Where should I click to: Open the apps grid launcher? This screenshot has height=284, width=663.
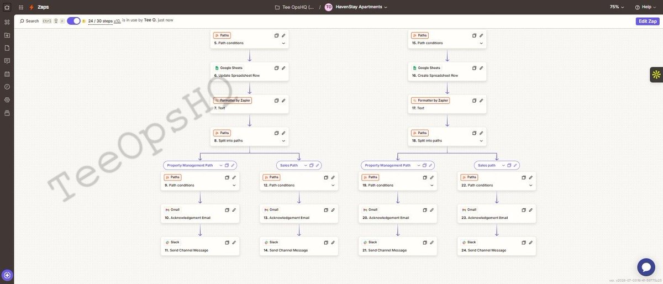(x=21, y=7)
